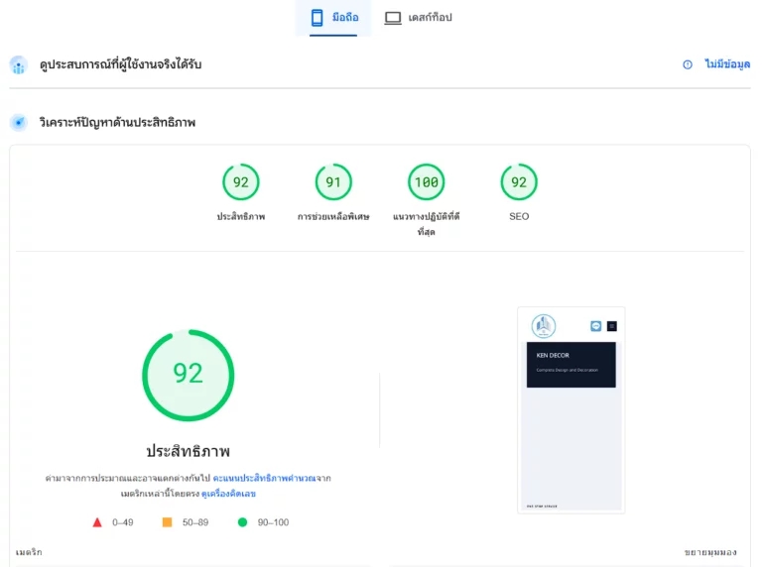Screen dimensions: 762x567
Task: Open the ดูเครื่องคิดเลข calculator link
Action: click(228, 494)
